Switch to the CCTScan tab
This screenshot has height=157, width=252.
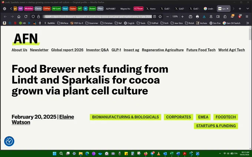point(138,8)
